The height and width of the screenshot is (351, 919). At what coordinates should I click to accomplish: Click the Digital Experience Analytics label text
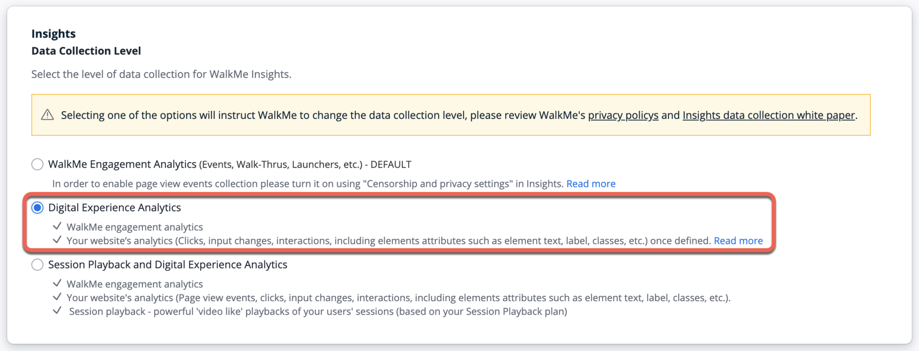[x=115, y=208]
